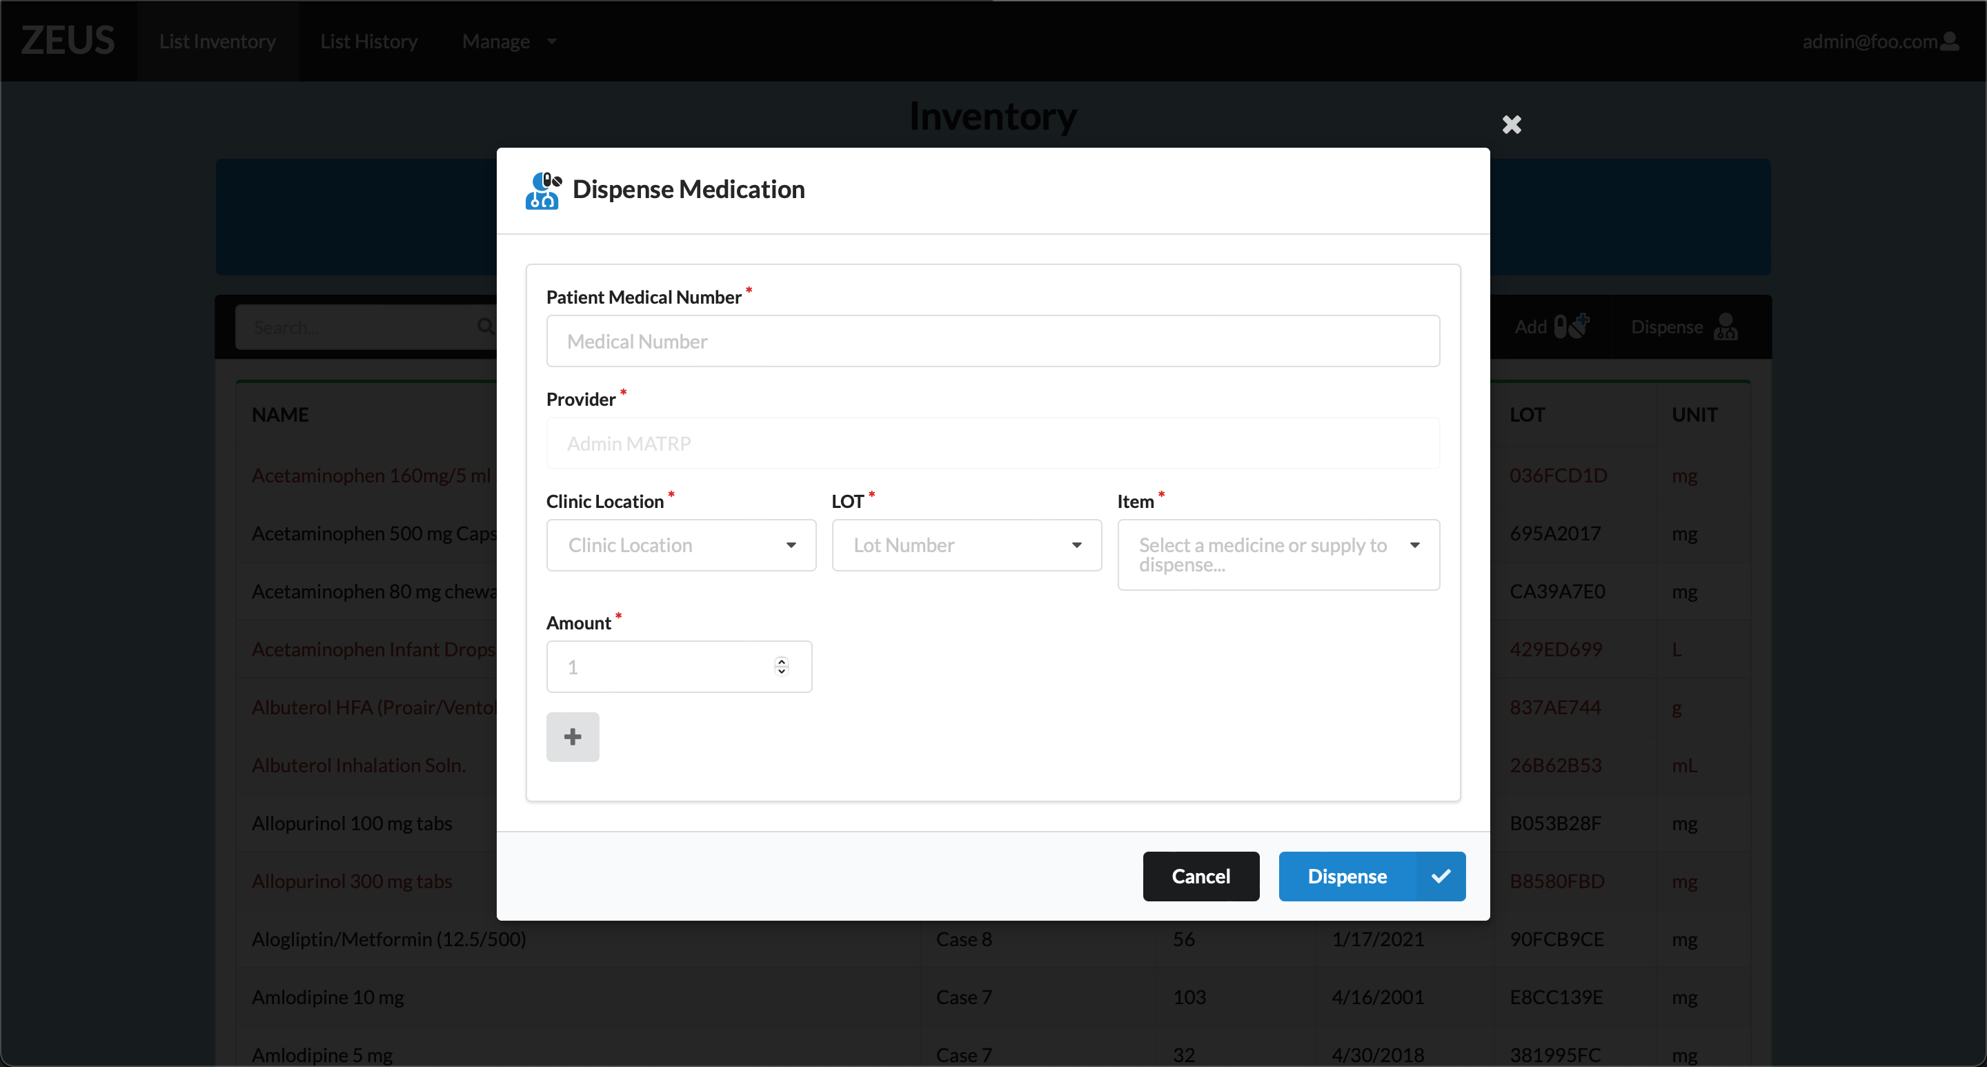Click lot number 837AE744
This screenshot has width=1987, height=1067.
coord(1555,707)
